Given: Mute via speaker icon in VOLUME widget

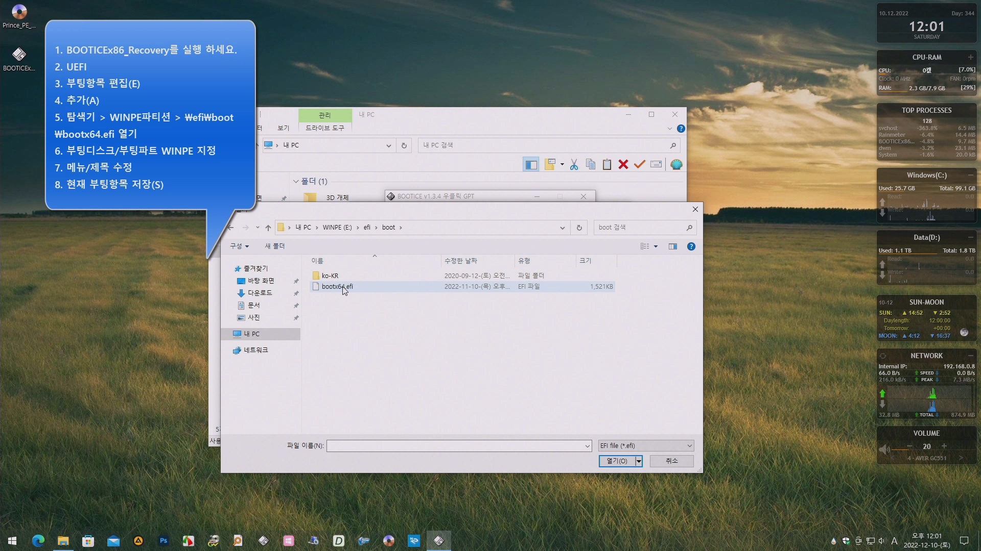Looking at the screenshot, I should tap(884, 449).
